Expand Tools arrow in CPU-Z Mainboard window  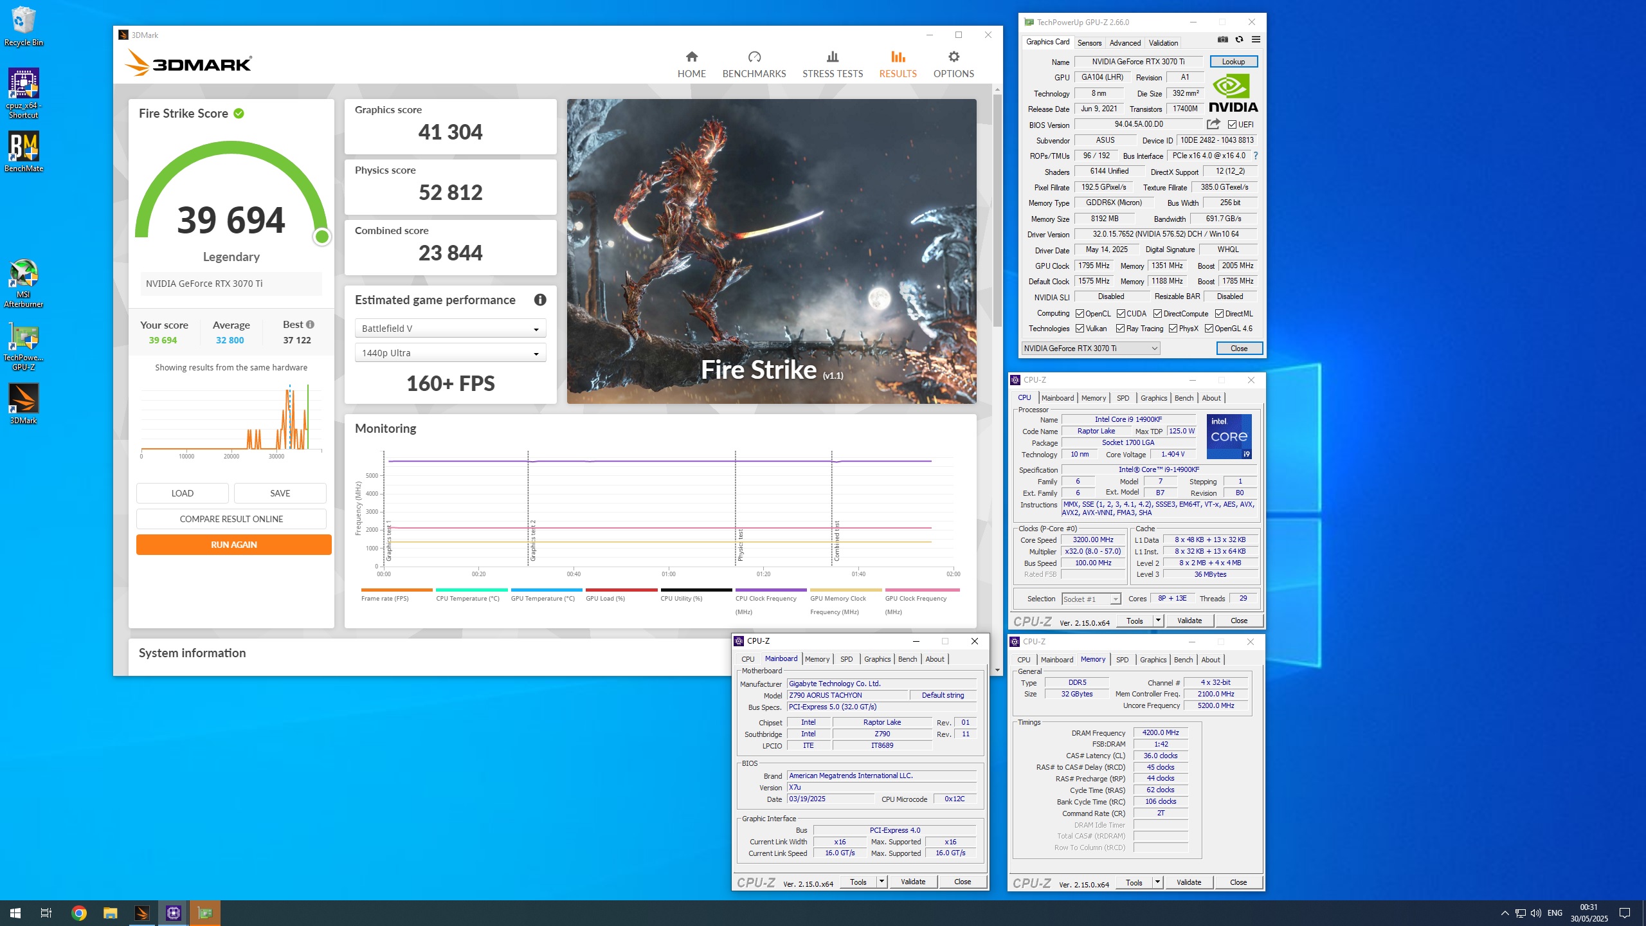click(882, 882)
